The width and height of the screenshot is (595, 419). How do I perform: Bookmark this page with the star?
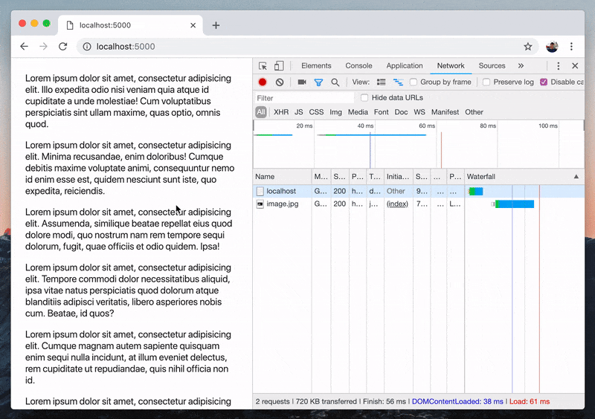[x=528, y=47]
